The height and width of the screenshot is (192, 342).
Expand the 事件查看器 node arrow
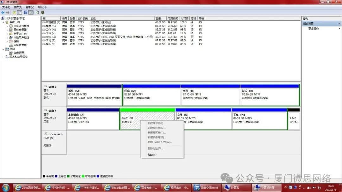pos(7,30)
